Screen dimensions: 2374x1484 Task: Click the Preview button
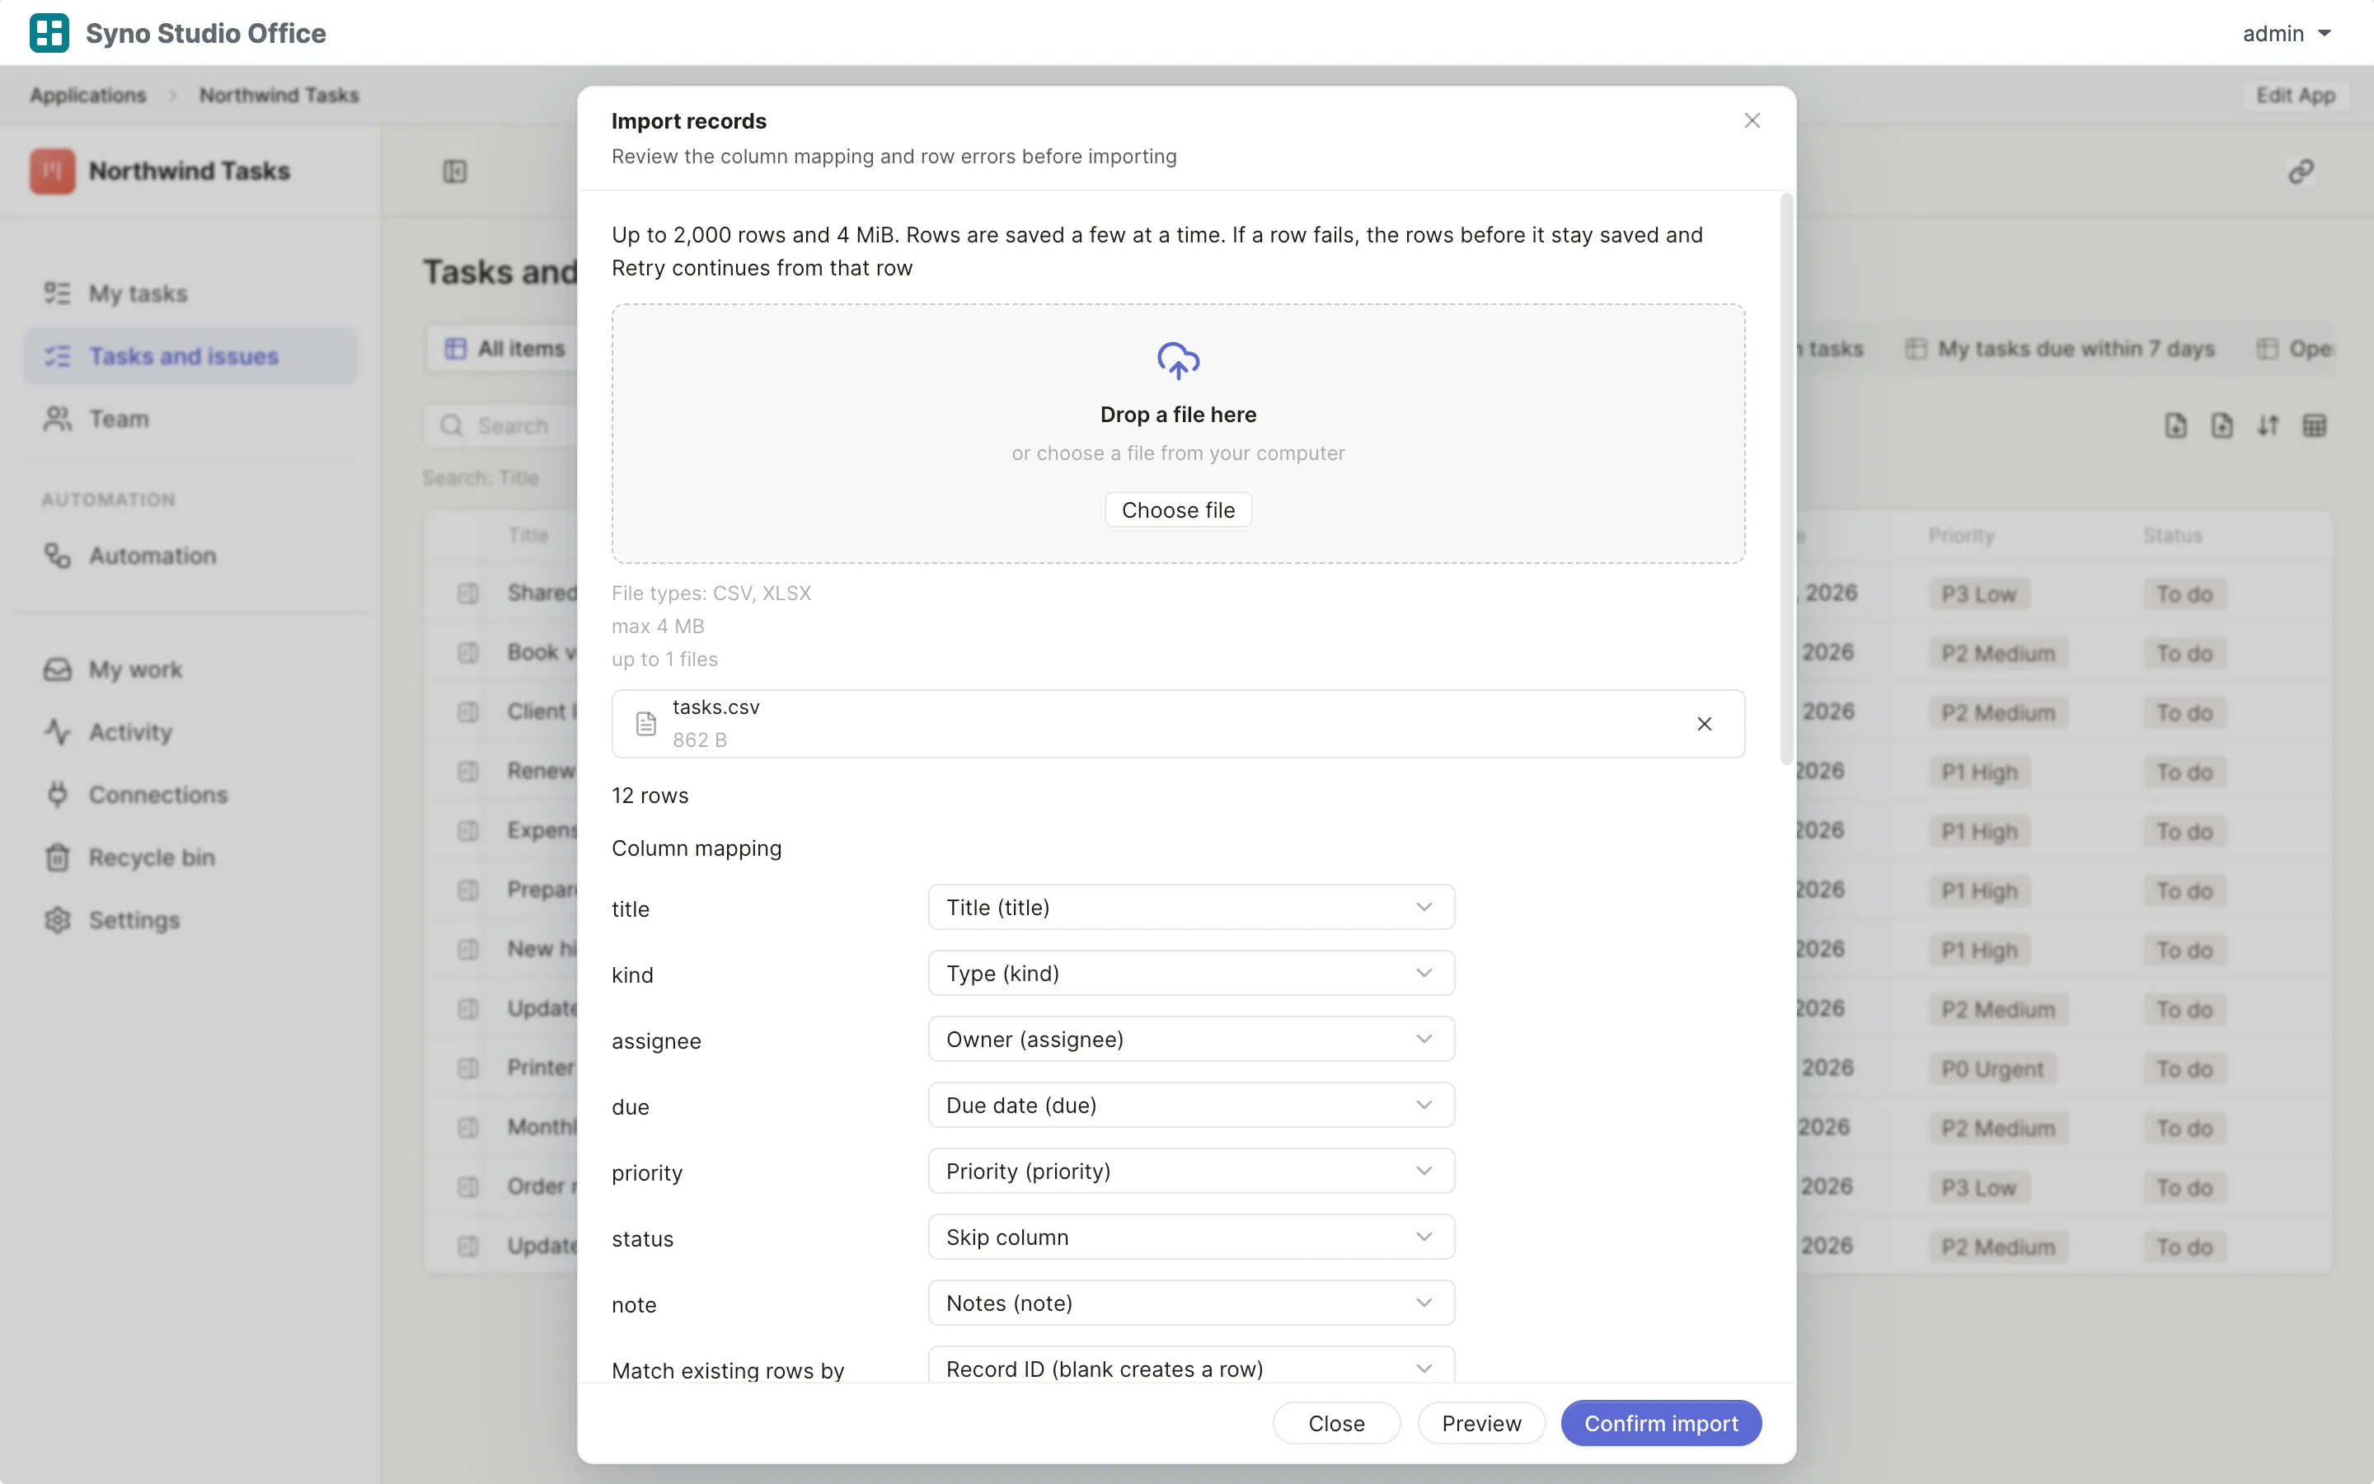point(1481,1423)
